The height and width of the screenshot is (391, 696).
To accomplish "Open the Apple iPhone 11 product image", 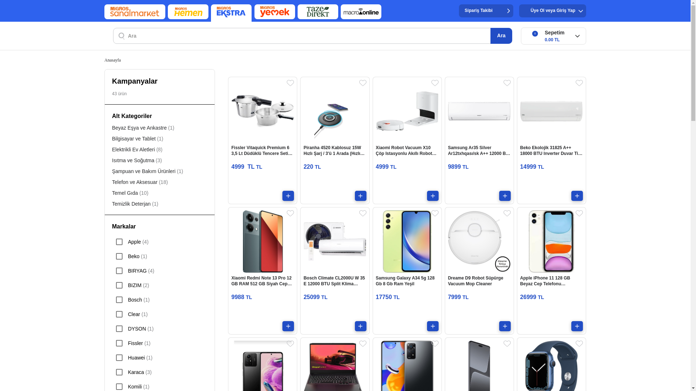I will [551, 241].
